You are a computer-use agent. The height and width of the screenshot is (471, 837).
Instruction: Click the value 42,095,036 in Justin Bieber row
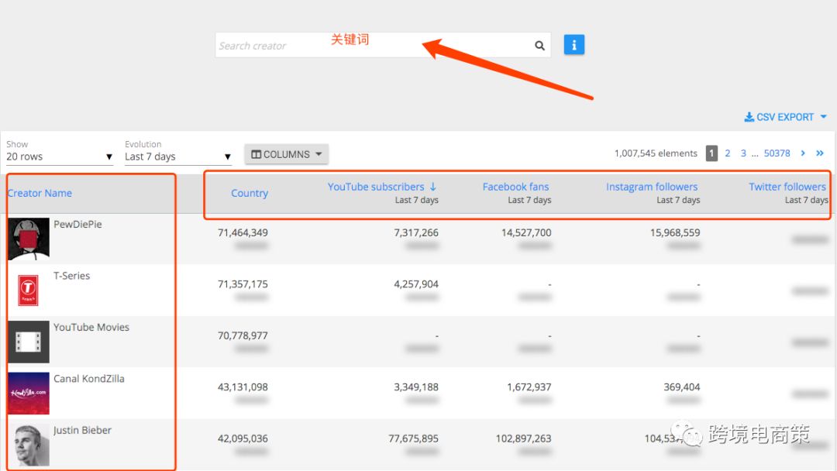[x=243, y=438]
